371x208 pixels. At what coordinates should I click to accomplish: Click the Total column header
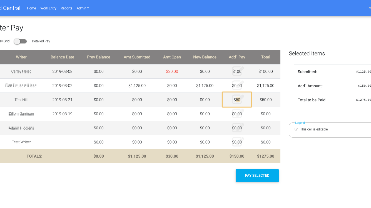(x=266, y=57)
